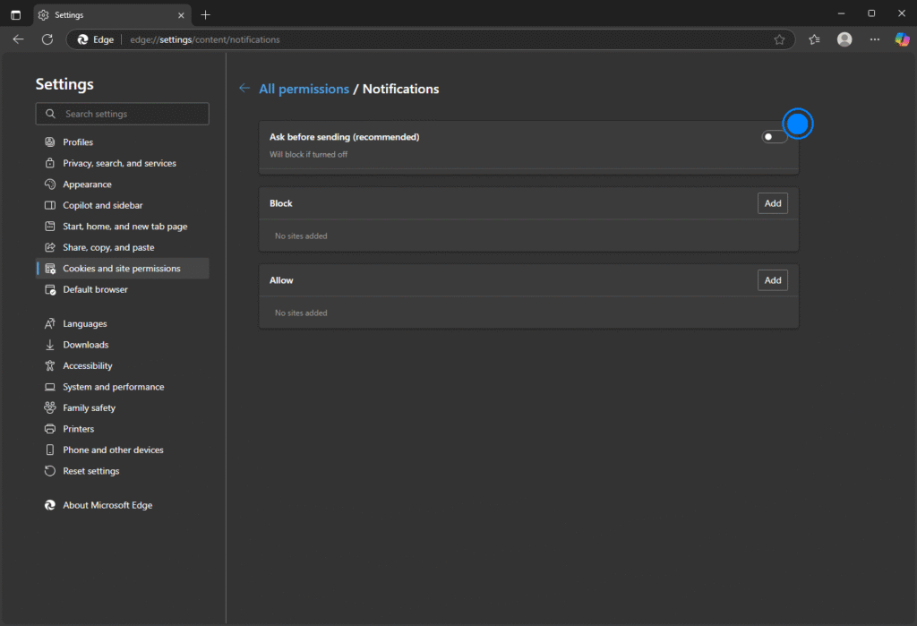Open Privacy, search, and services settings
This screenshot has height=626, width=917.
point(119,163)
